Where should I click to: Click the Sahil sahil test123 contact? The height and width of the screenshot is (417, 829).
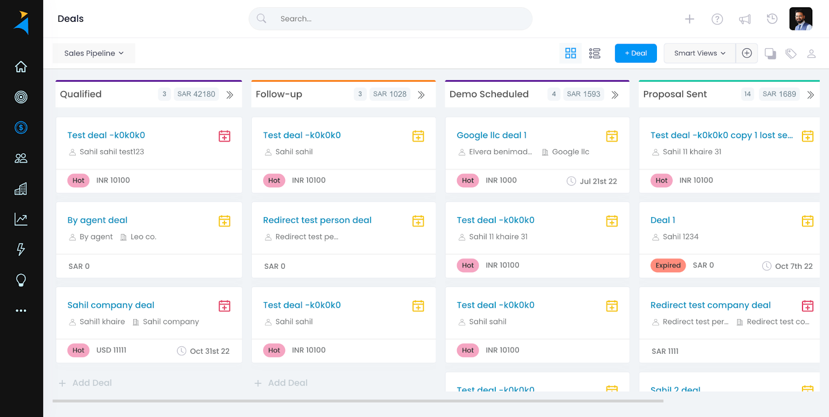coord(112,152)
